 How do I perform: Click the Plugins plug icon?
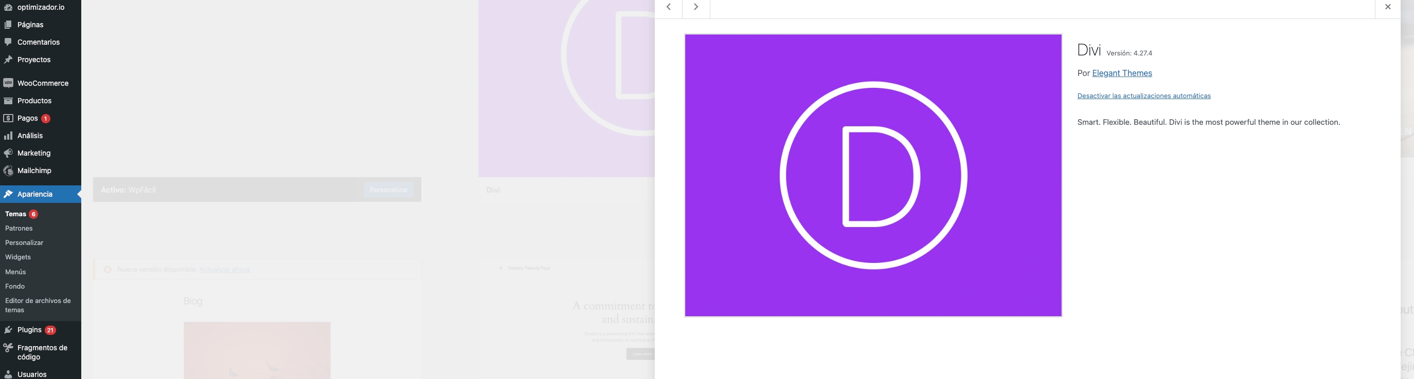[x=8, y=330]
